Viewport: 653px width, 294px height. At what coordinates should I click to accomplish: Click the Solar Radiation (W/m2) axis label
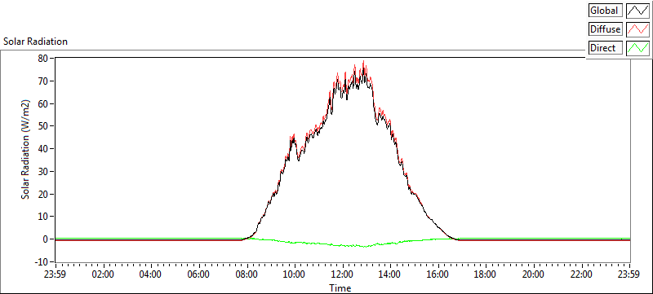tap(26, 149)
